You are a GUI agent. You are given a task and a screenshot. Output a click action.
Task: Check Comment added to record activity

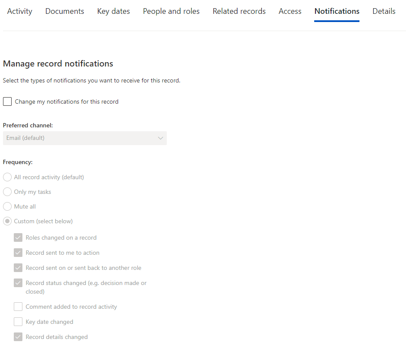[x=18, y=307]
